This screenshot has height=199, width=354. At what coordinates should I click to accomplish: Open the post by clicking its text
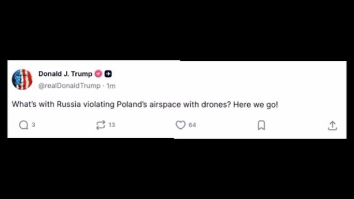click(x=145, y=104)
